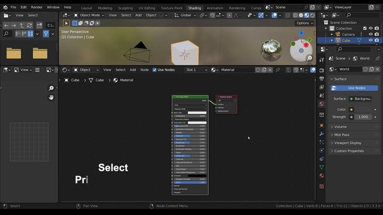Switch file browser to thumbnail display mode
Screen dimensions: 383x215
tap(31, 33)
